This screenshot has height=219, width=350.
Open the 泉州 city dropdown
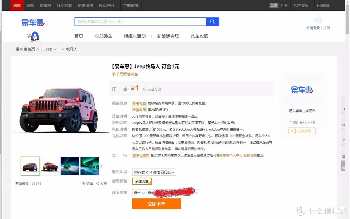pos(139,193)
